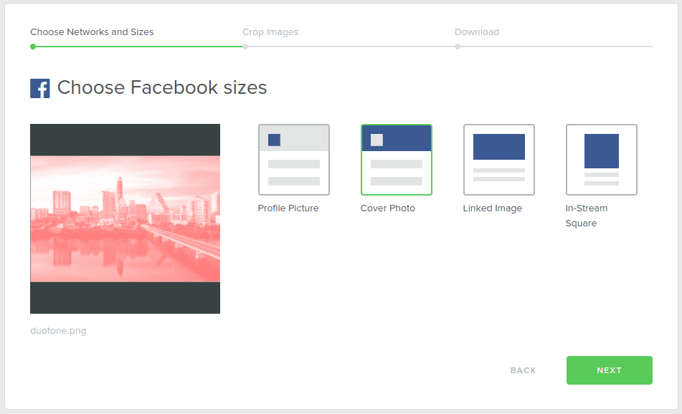Click the "In-Stream Square" text label
The width and height of the screenshot is (682, 414).
coord(586,216)
